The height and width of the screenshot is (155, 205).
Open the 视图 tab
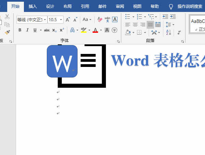[137, 6]
